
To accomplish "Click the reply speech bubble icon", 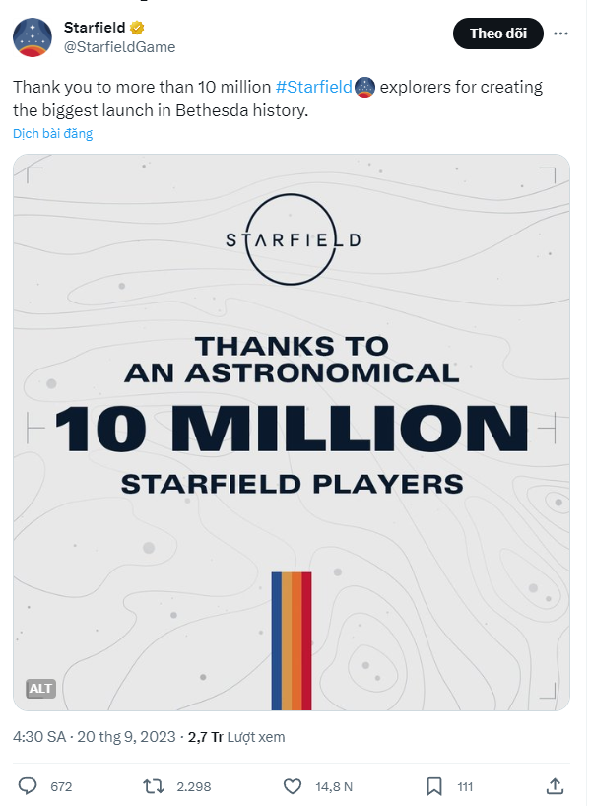I will (28, 786).
